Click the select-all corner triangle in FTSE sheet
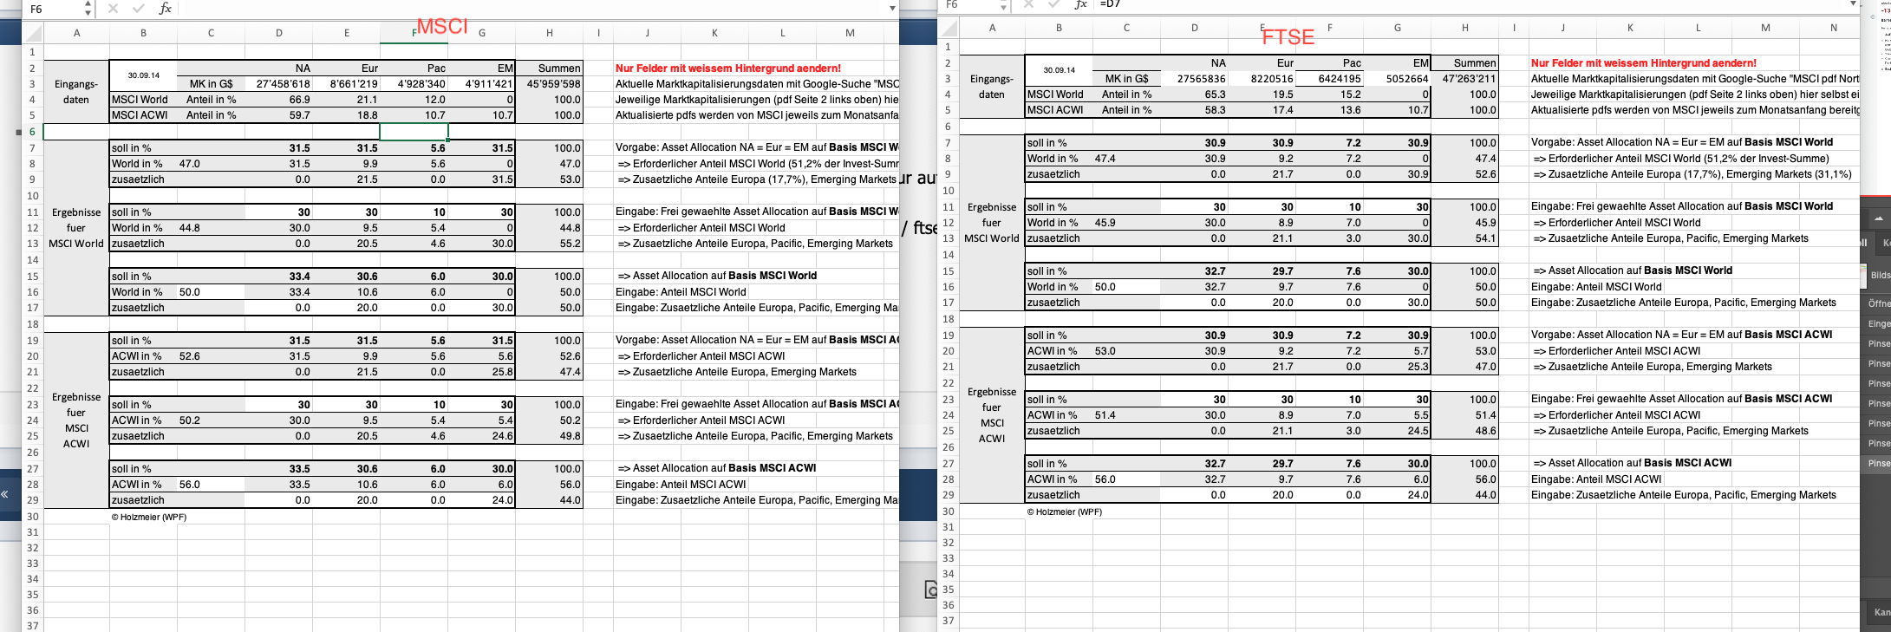The height and width of the screenshot is (632, 1891). point(949,28)
